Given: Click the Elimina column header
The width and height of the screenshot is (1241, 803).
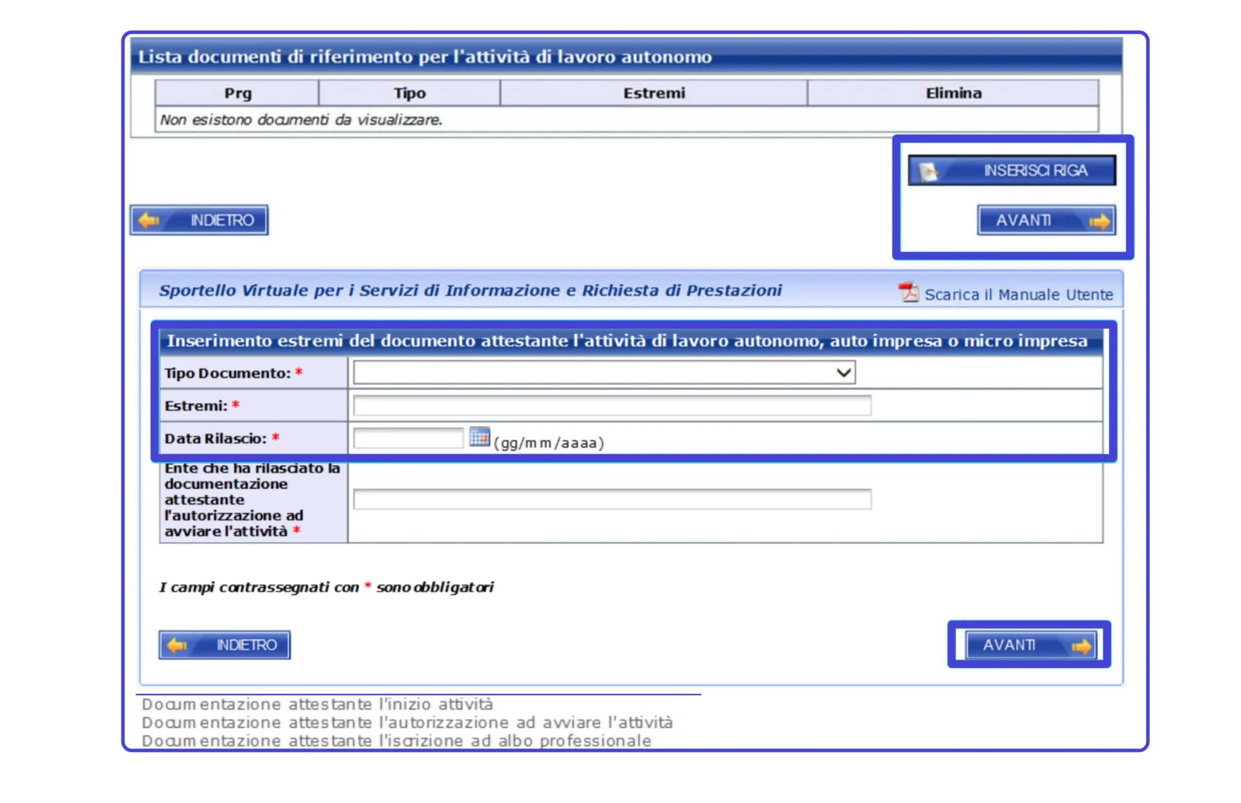Looking at the screenshot, I should tap(953, 93).
